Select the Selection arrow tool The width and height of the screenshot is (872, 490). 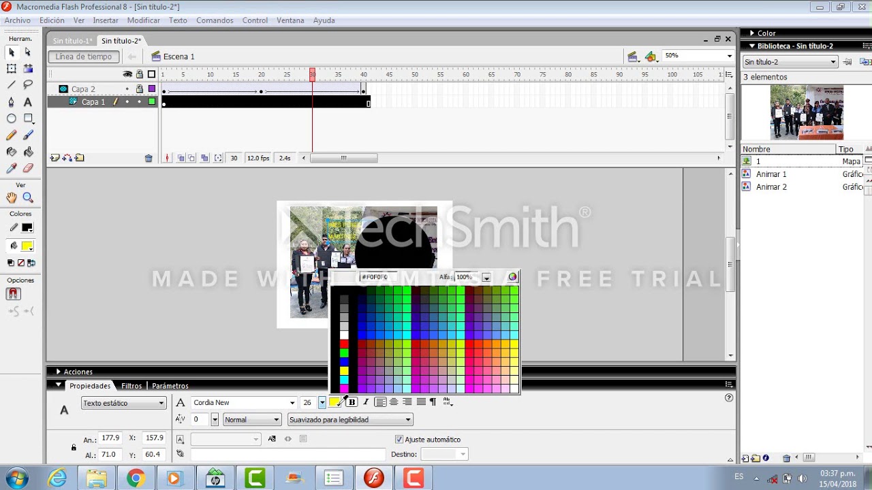[x=12, y=52]
